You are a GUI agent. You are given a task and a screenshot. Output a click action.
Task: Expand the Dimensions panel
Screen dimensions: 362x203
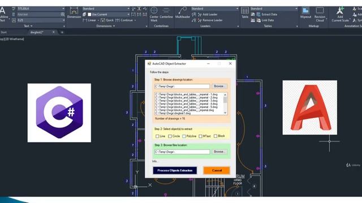click(x=106, y=26)
